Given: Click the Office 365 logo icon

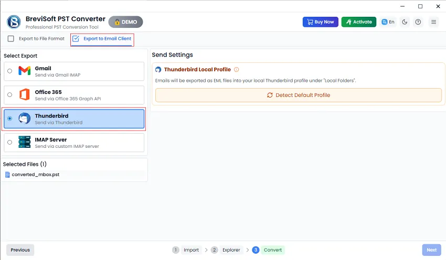Looking at the screenshot, I should click(25, 94).
